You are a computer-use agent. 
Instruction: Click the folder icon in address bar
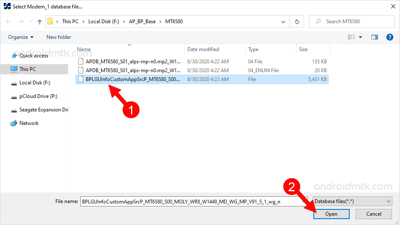[x=50, y=22]
